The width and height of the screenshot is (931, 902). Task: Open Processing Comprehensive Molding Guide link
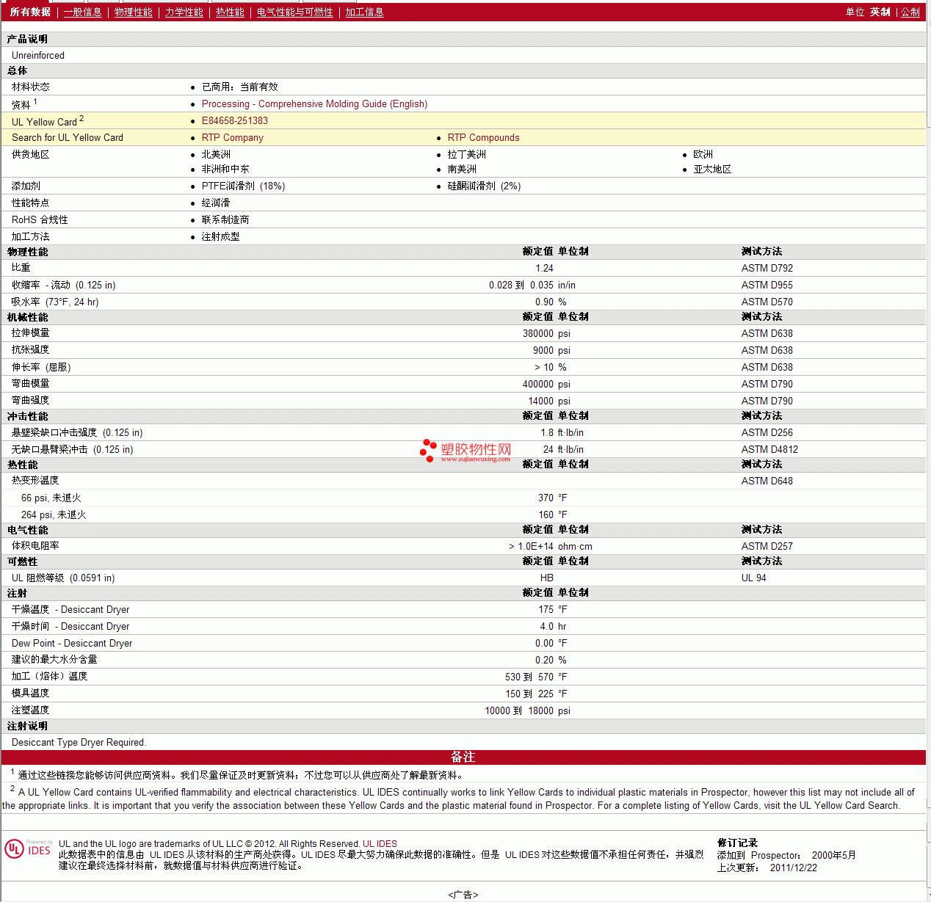pos(314,104)
